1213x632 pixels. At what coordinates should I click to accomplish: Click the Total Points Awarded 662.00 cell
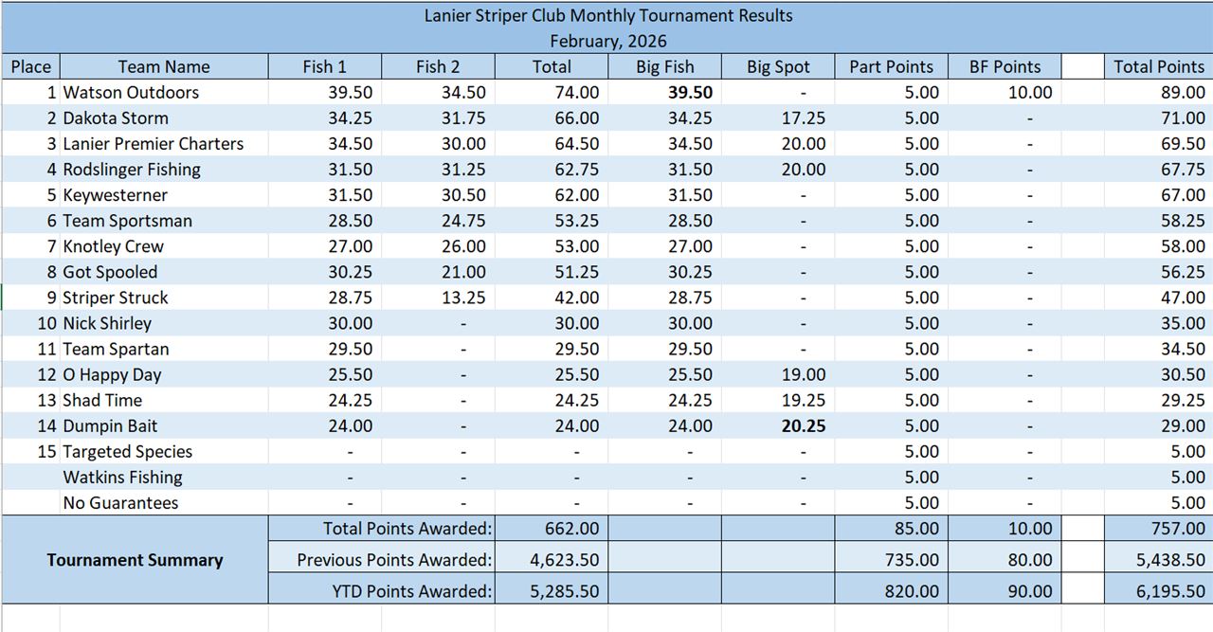576,529
